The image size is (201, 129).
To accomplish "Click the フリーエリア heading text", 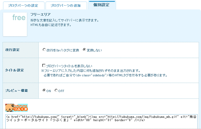I will click(41, 14).
